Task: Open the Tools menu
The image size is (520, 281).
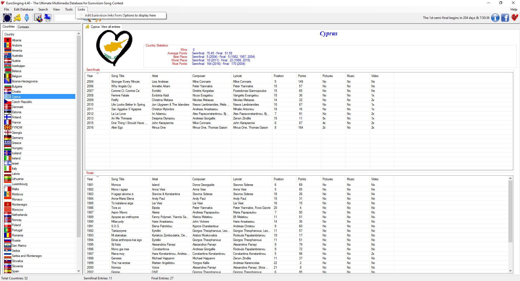Action: pos(69,9)
